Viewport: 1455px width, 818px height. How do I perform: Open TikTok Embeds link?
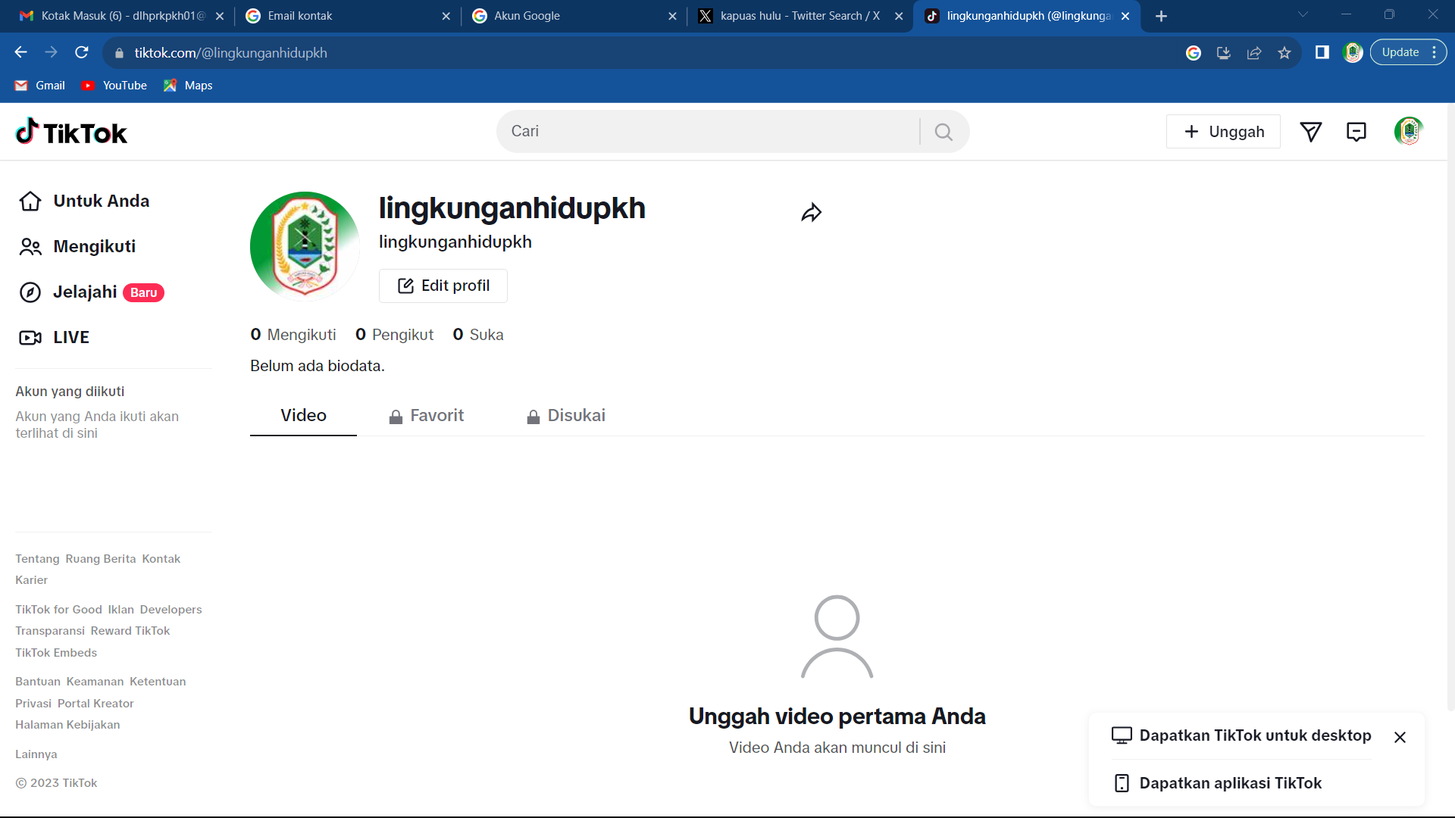pos(56,653)
